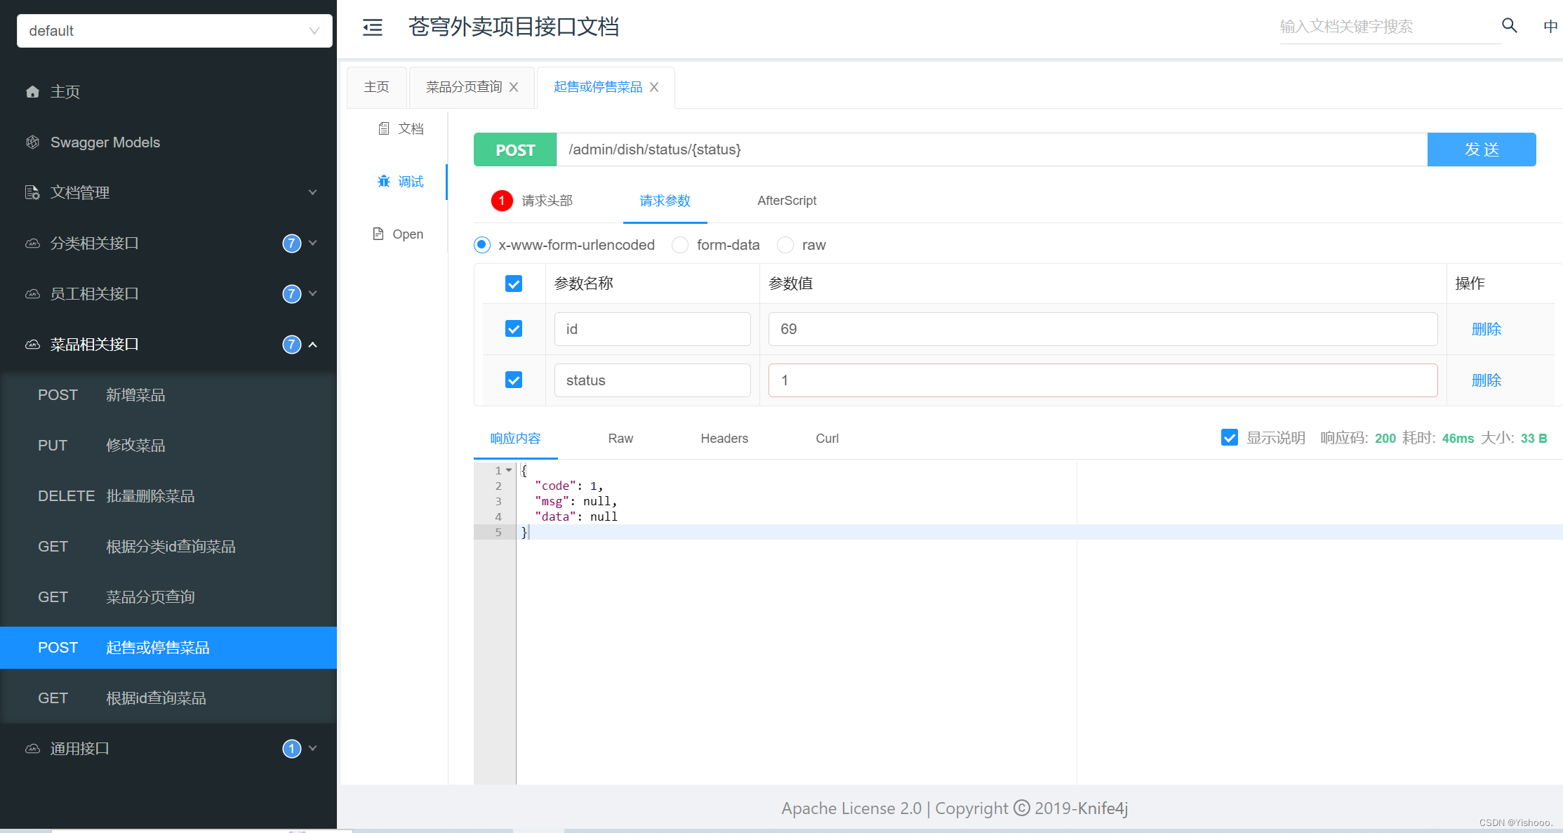Expand the 分类相关接口 chevron
This screenshot has height=833, width=1563.
(313, 243)
